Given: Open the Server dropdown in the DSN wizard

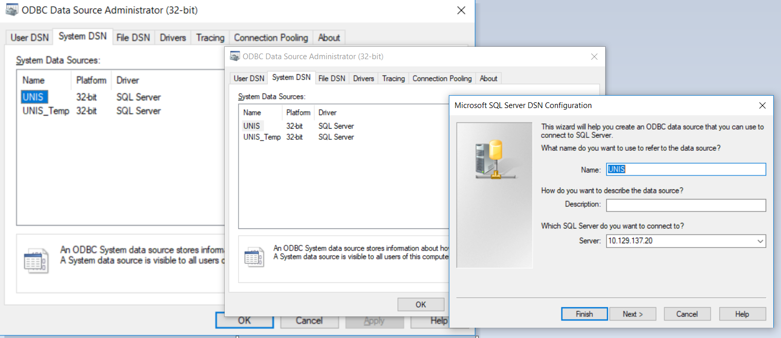Looking at the screenshot, I should (x=759, y=241).
